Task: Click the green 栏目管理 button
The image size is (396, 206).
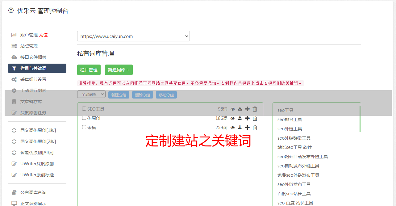Action: click(x=89, y=70)
